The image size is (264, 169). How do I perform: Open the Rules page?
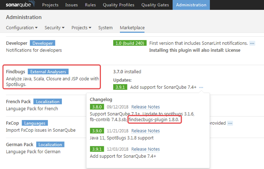pos(90,5)
